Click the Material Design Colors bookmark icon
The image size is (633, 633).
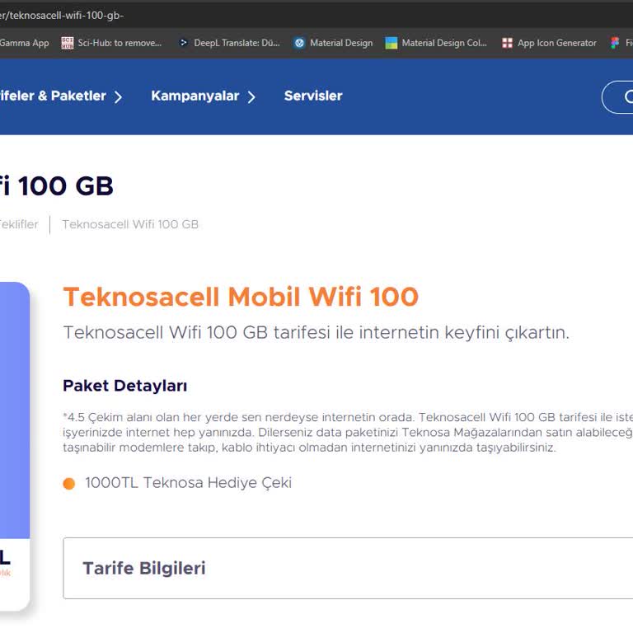pos(392,43)
